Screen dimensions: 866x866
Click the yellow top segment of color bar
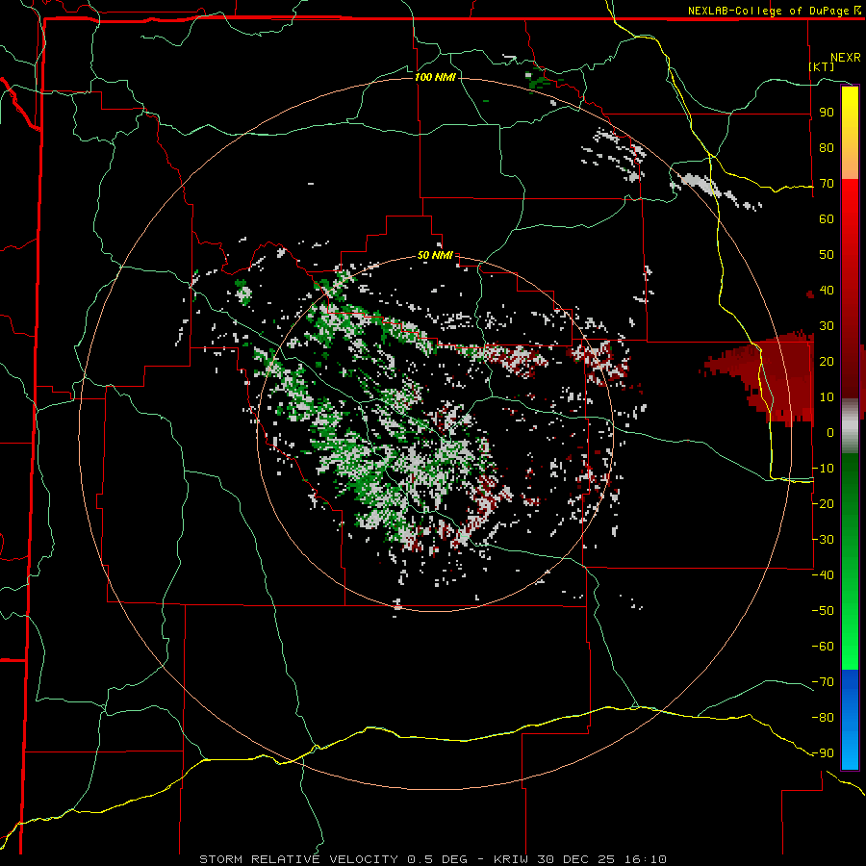pyautogui.click(x=850, y=133)
